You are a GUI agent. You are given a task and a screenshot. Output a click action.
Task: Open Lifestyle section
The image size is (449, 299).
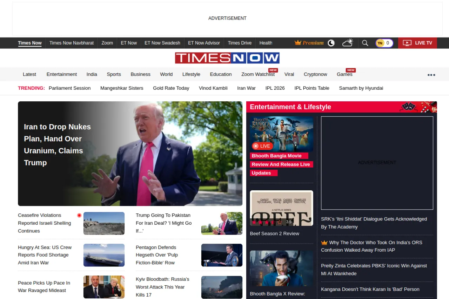coord(191,74)
